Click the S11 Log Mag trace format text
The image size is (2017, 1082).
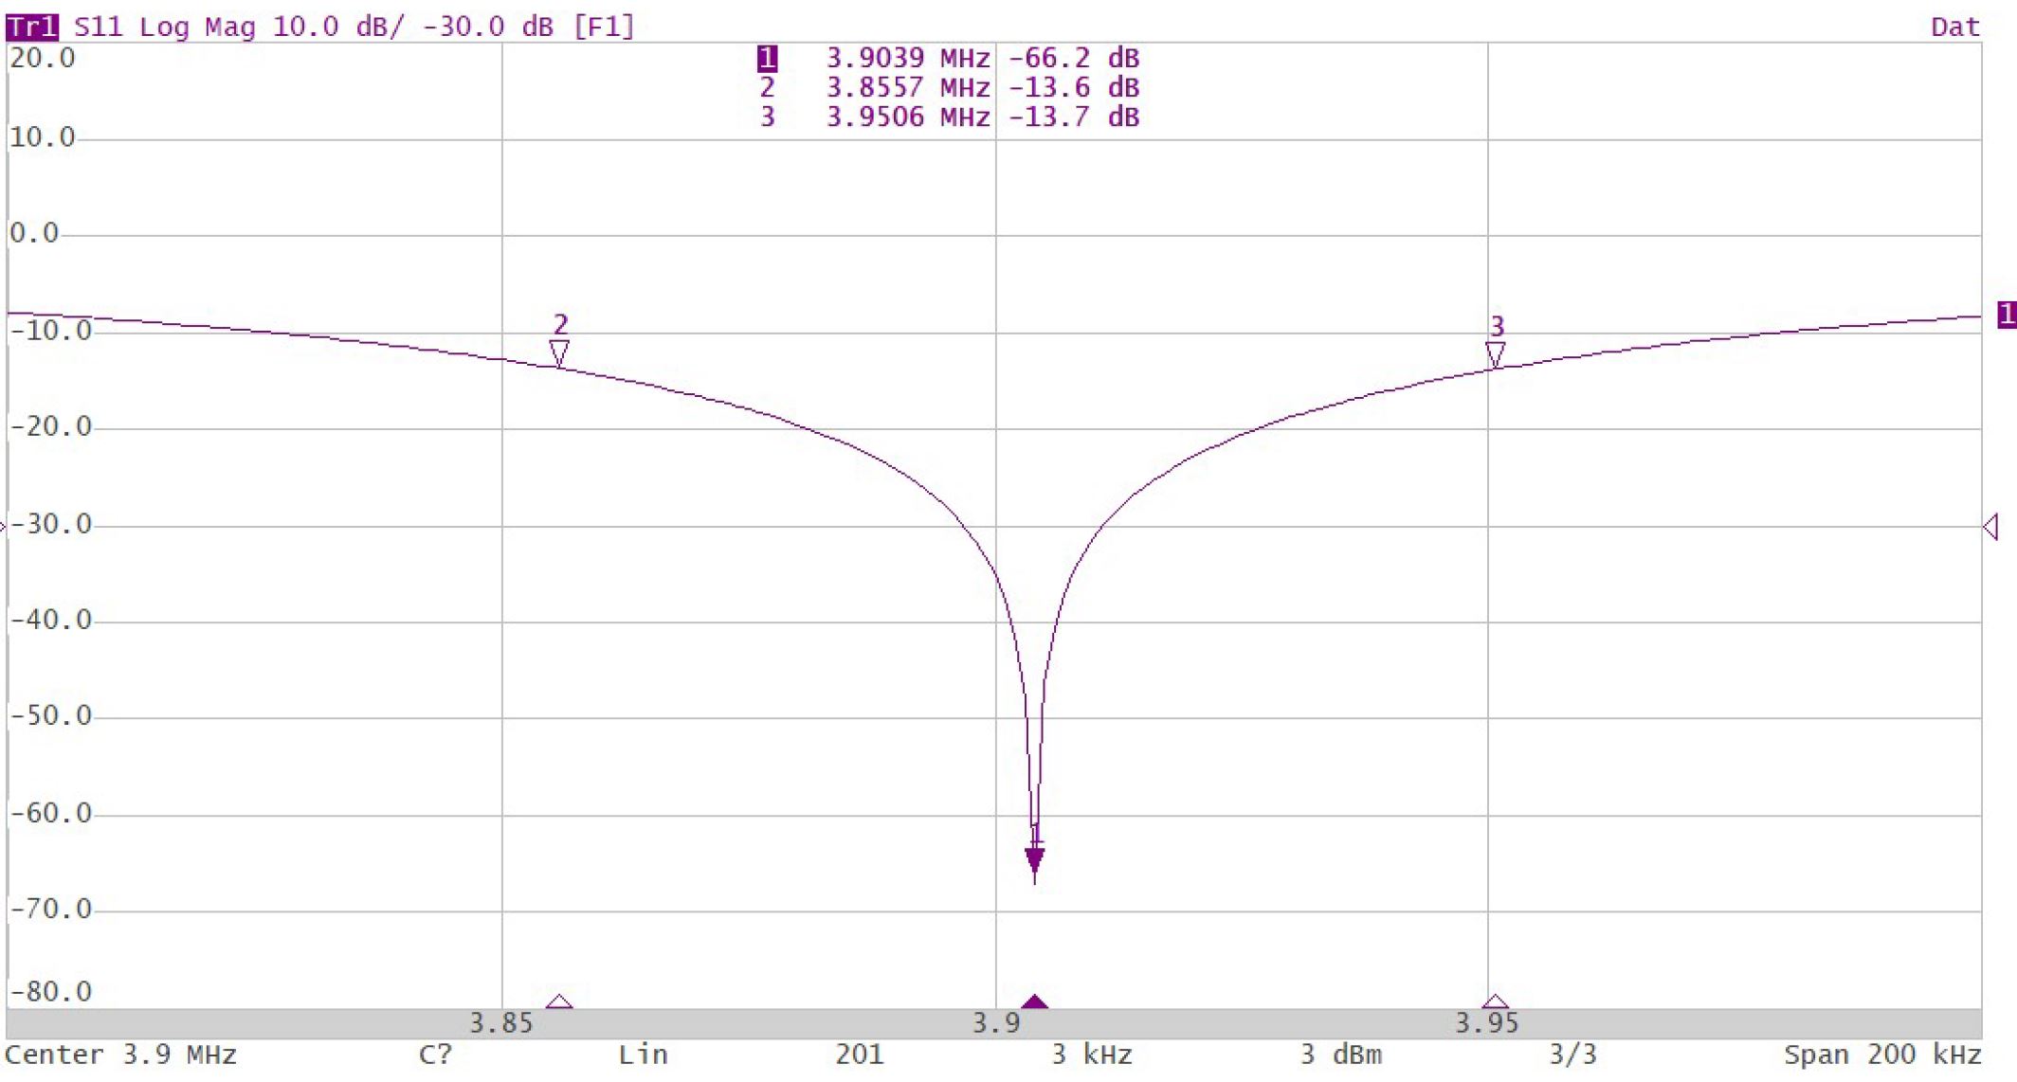pyautogui.click(x=163, y=27)
